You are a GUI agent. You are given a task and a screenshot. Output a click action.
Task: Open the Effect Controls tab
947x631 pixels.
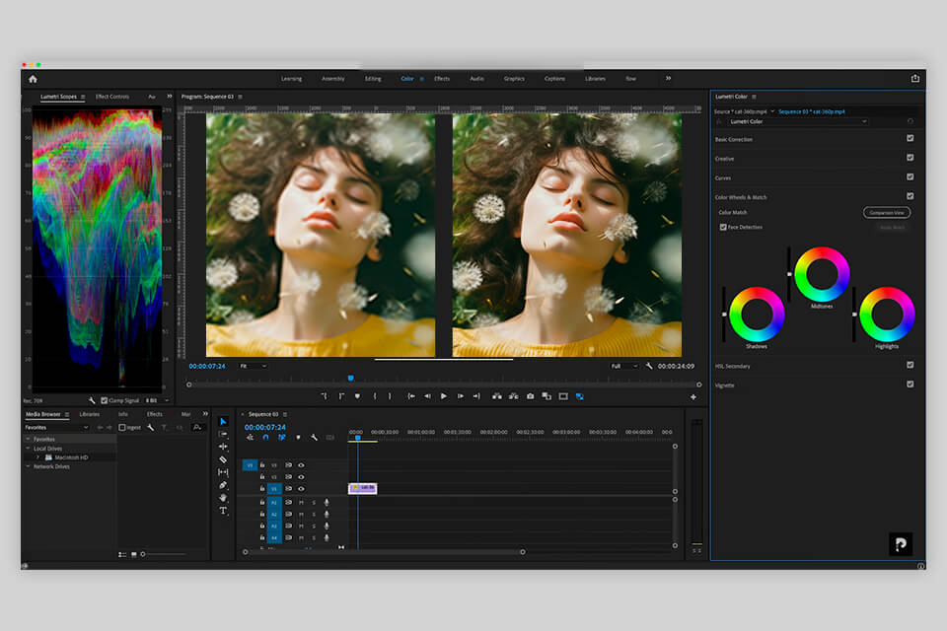[111, 97]
